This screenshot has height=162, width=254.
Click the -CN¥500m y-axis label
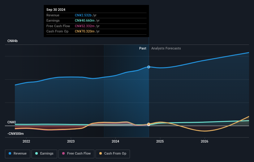(x=15, y=134)
